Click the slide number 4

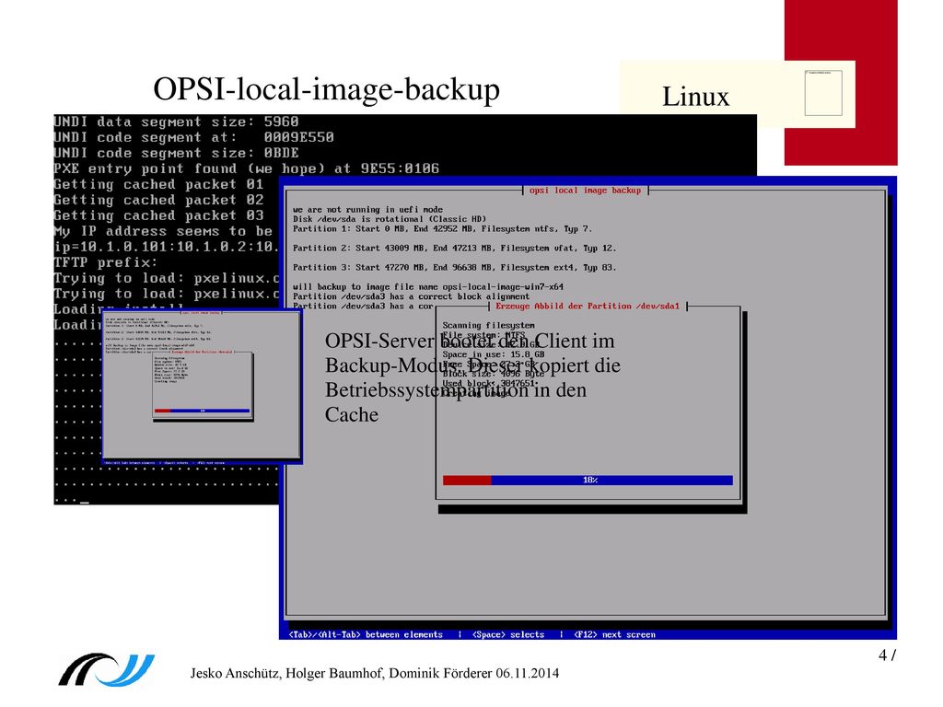tap(887, 655)
